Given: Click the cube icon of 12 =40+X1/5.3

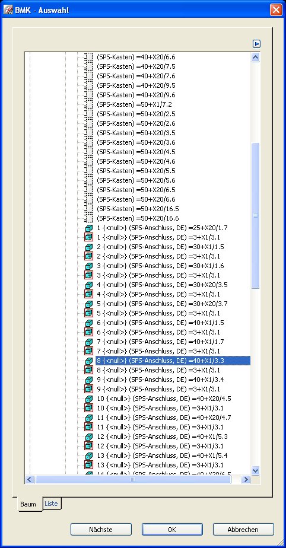Looking at the screenshot, I should 89,437.
